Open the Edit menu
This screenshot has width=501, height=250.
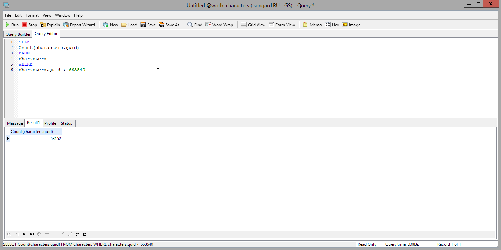coord(18,15)
